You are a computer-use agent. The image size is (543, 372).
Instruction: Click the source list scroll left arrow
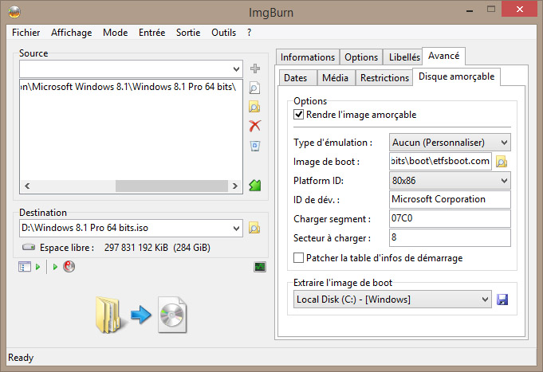click(27, 186)
